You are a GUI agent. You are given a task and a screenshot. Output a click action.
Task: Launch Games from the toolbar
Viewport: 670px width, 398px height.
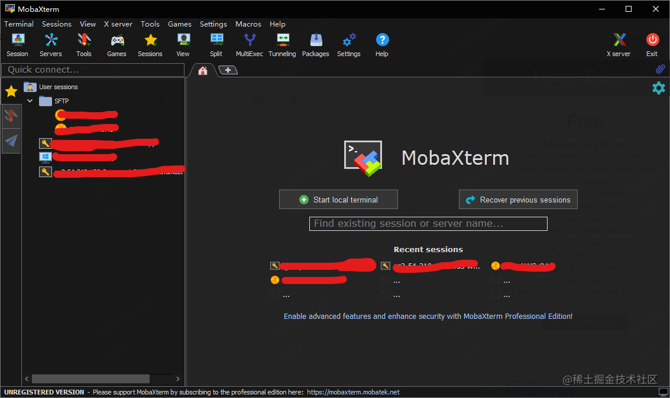pyautogui.click(x=116, y=44)
